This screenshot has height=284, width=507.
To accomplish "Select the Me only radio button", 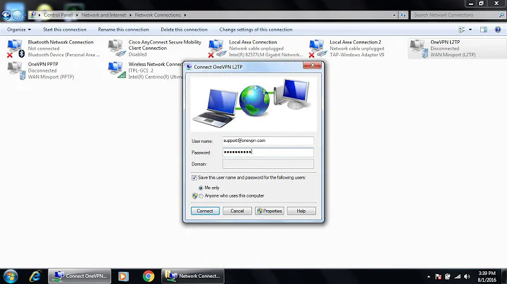I will (x=201, y=188).
